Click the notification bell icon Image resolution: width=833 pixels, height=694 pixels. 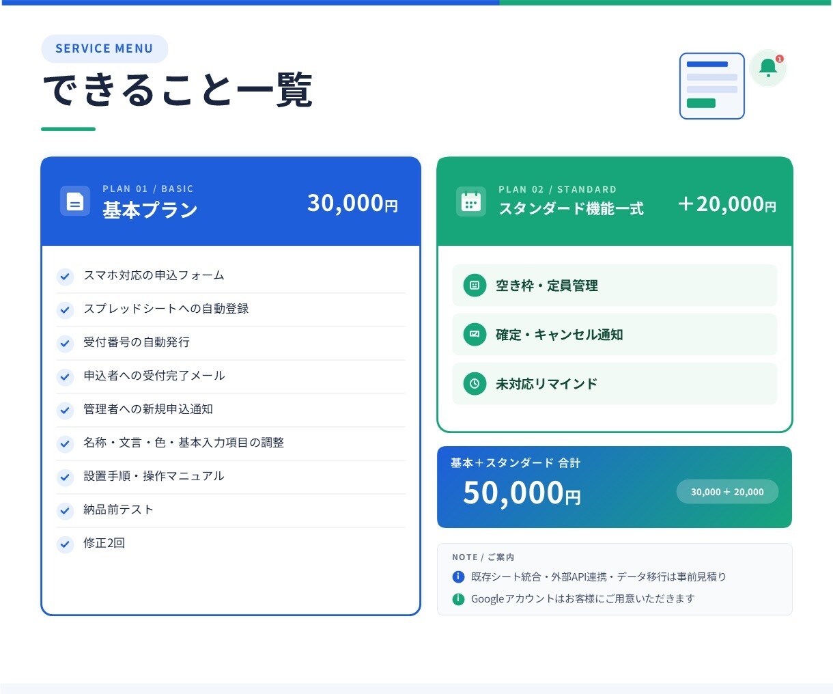tap(768, 68)
